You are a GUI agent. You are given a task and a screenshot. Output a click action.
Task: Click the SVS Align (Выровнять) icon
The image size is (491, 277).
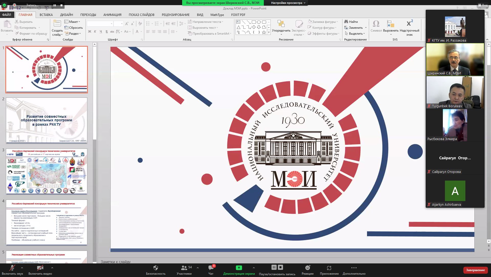(x=391, y=24)
